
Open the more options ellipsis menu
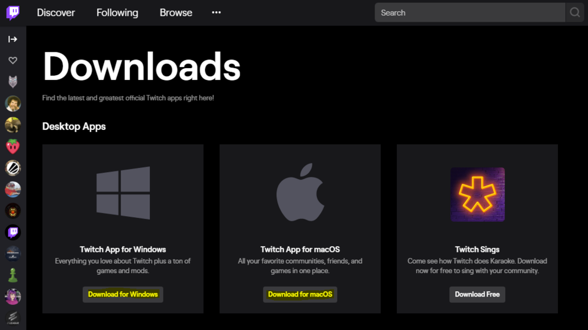[216, 12]
